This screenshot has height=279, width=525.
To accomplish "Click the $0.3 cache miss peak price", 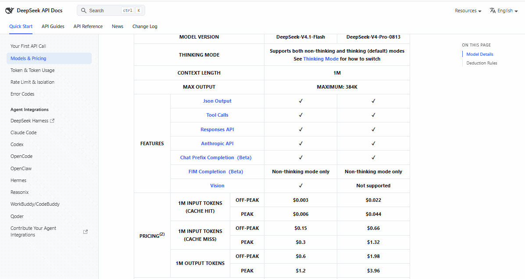I will (300, 242).
